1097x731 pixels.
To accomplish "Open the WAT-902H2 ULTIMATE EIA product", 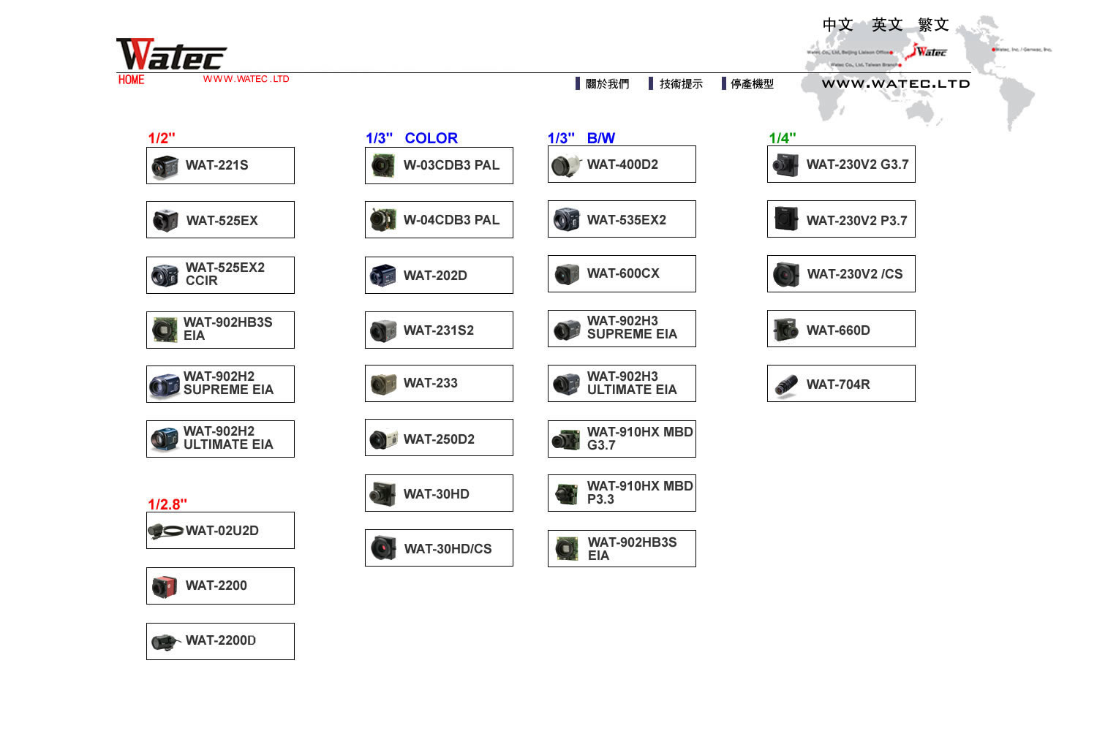I will pyautogui.click(x=227, y=439).
